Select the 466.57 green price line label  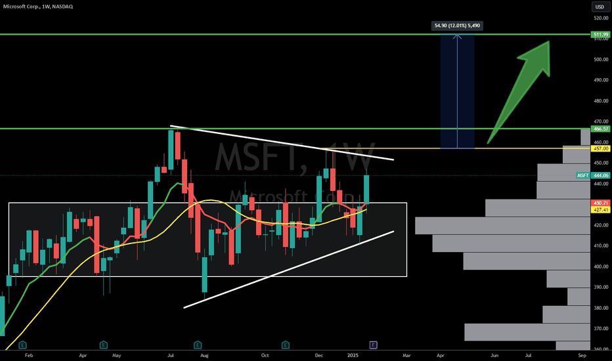point(601,129)
